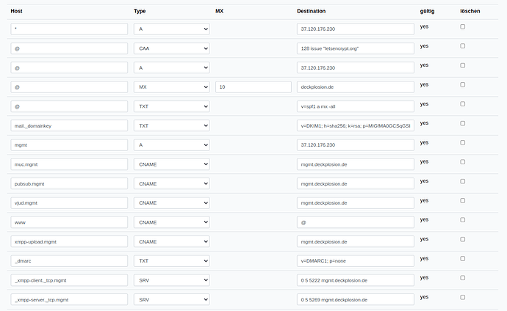This screenshot has height=311, width=507.
Task: Select löschen checkbox for the wildcard * record
Action: coord(463,27)
